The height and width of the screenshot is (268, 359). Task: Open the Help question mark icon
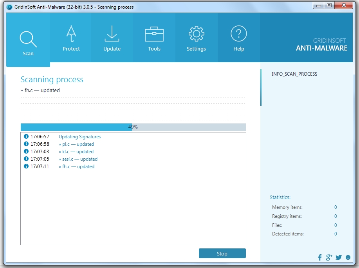(x=238, y=33)
